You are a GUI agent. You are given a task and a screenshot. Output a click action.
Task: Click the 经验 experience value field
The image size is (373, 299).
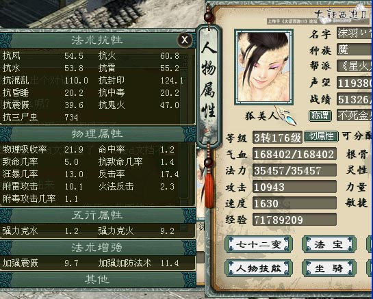(294, 220)
